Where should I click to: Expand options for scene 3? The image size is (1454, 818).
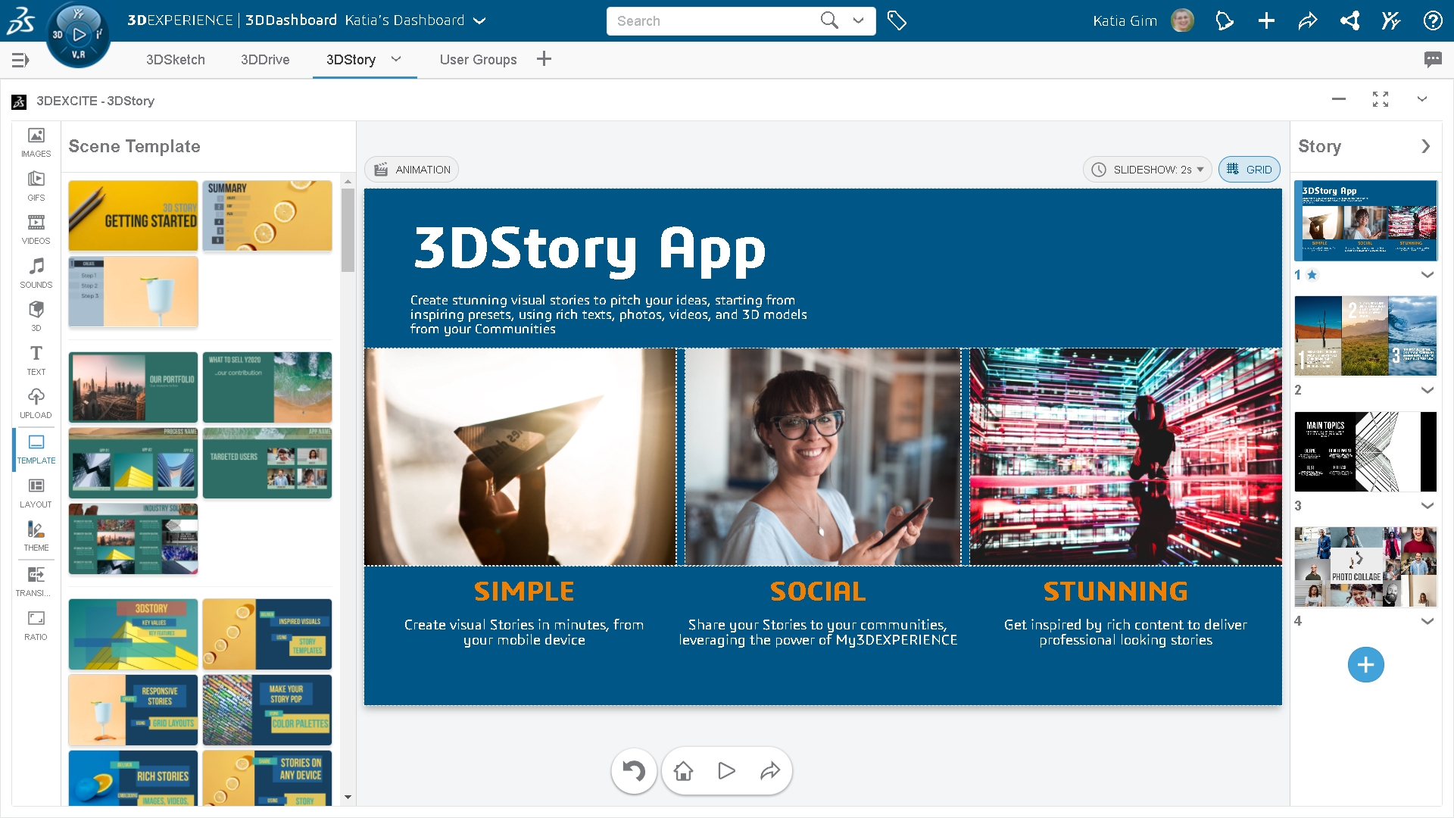[1427, 505]
